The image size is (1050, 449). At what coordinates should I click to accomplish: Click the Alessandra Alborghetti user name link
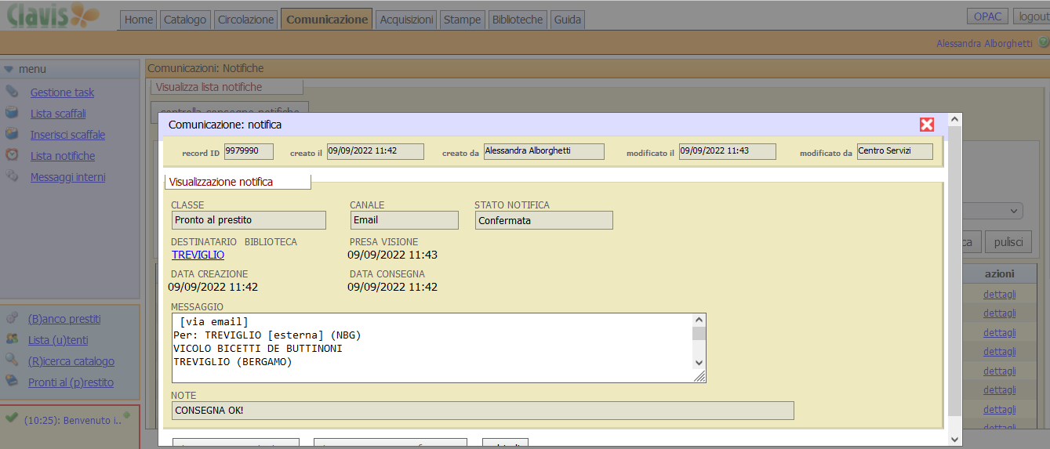point(984,43)
